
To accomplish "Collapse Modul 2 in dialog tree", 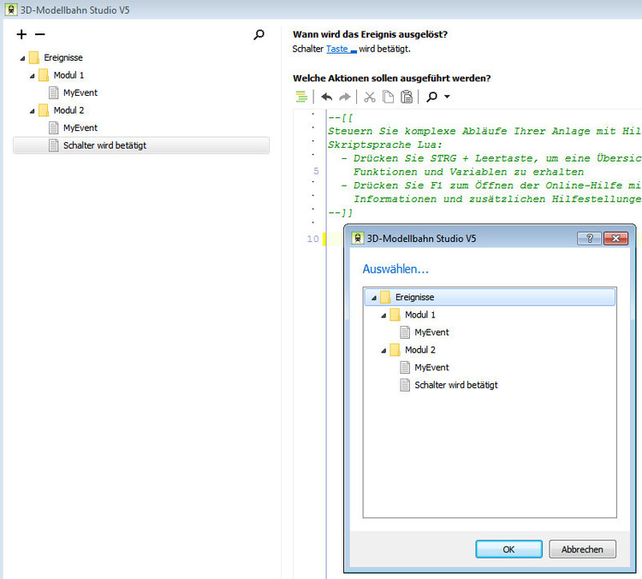I will [383, 351].
